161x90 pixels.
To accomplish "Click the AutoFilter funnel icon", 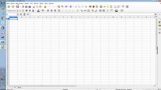I will [x=86, y=7].
